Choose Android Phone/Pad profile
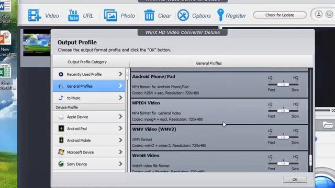 click(219, 85)
